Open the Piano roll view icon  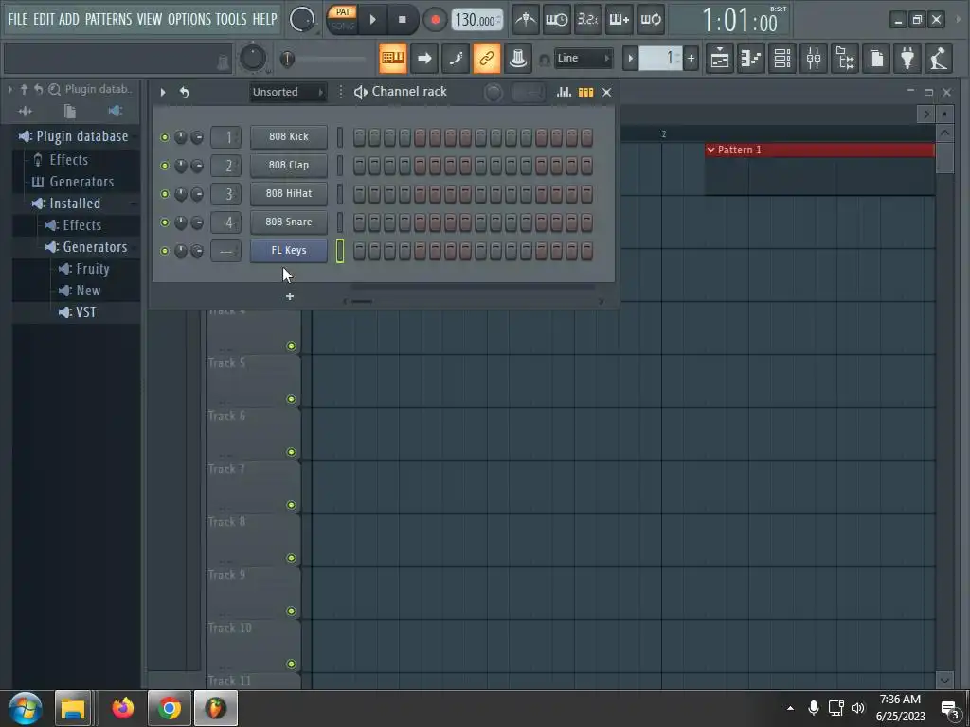click(x=751, y=58)
